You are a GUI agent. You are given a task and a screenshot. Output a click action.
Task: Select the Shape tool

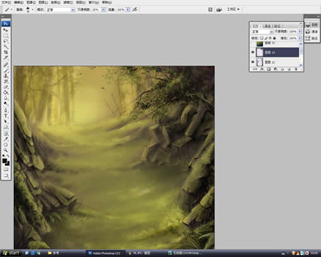pyautogui.click(x=6, y=127)
